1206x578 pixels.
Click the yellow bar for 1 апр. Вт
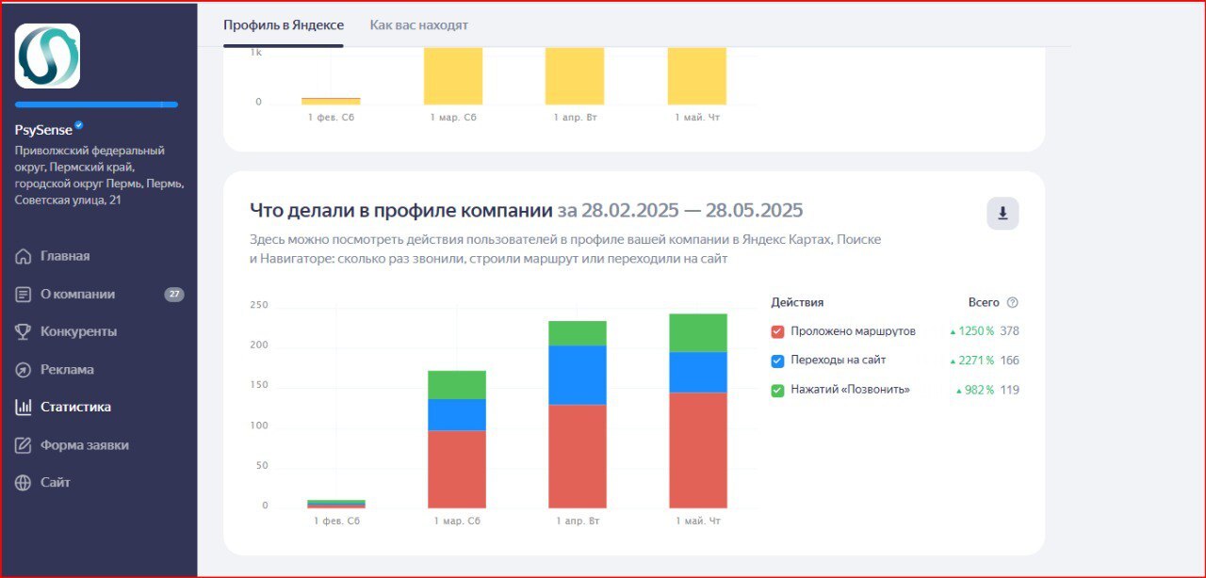click(x=575, y=75)
